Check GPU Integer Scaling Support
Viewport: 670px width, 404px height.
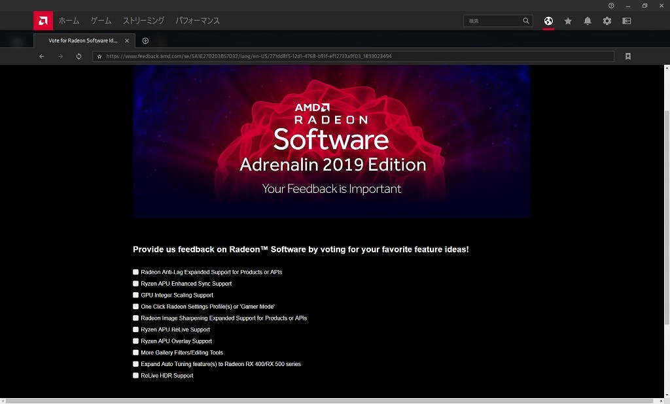pos(136,295)
